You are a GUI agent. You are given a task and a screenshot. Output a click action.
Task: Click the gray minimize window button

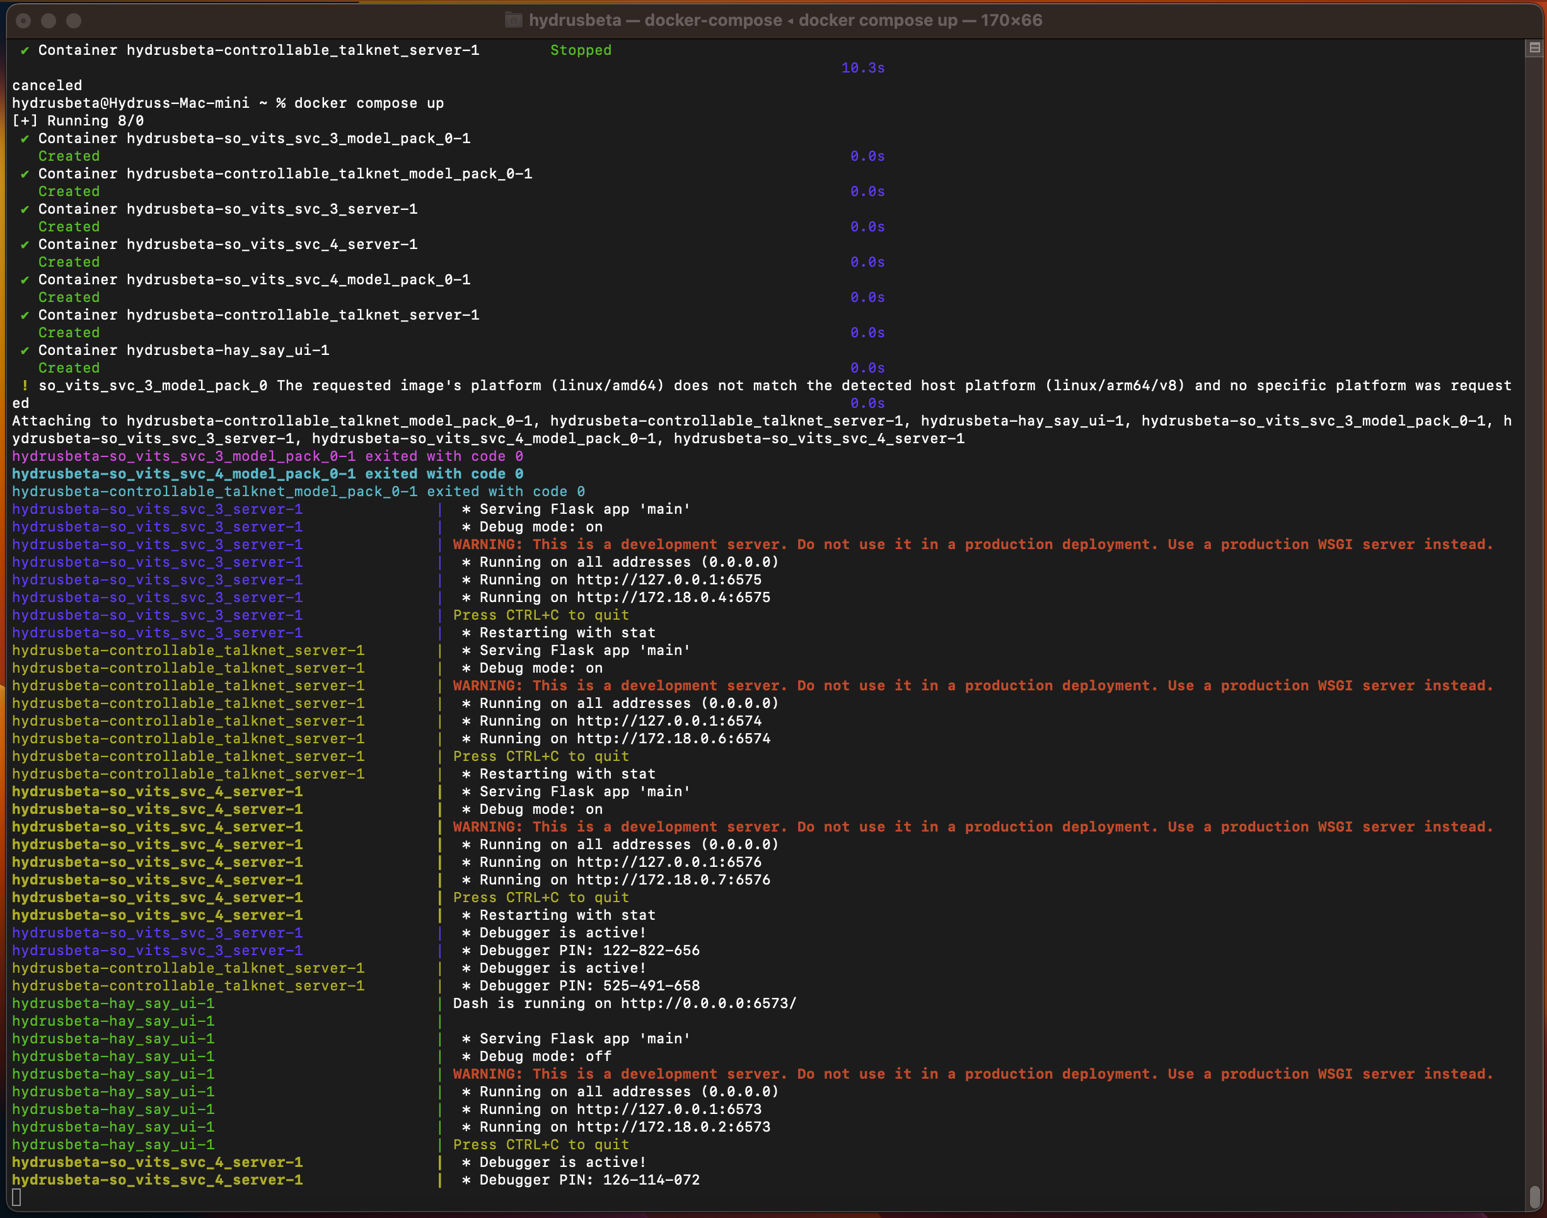[x=49, y=21]
